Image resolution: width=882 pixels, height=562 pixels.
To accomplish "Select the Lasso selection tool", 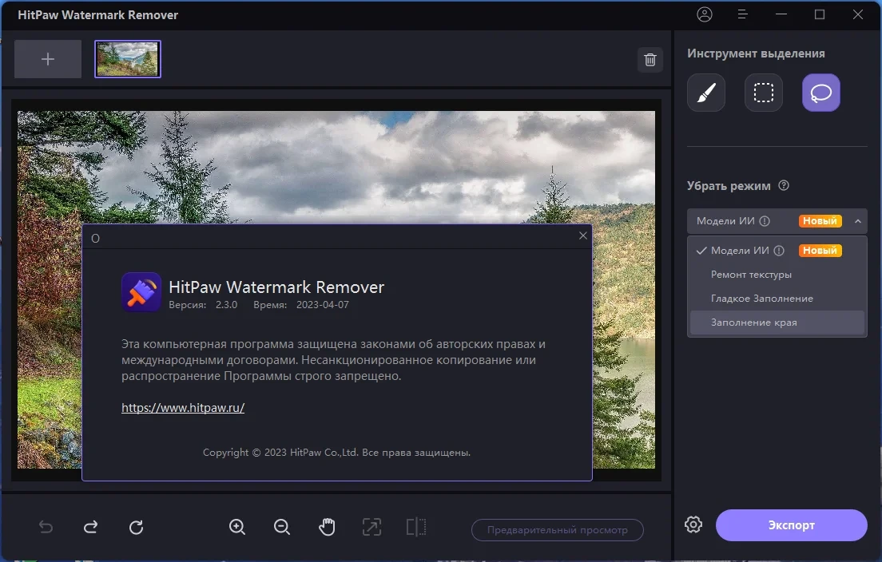I will [x=820, y=93].
